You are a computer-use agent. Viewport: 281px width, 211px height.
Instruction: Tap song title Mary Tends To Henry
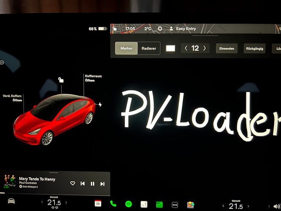point(37,179)
